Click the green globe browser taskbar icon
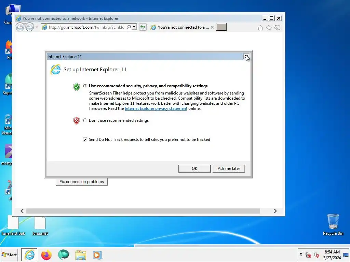The height and width of the screenshot is (262, 350). 63,255
